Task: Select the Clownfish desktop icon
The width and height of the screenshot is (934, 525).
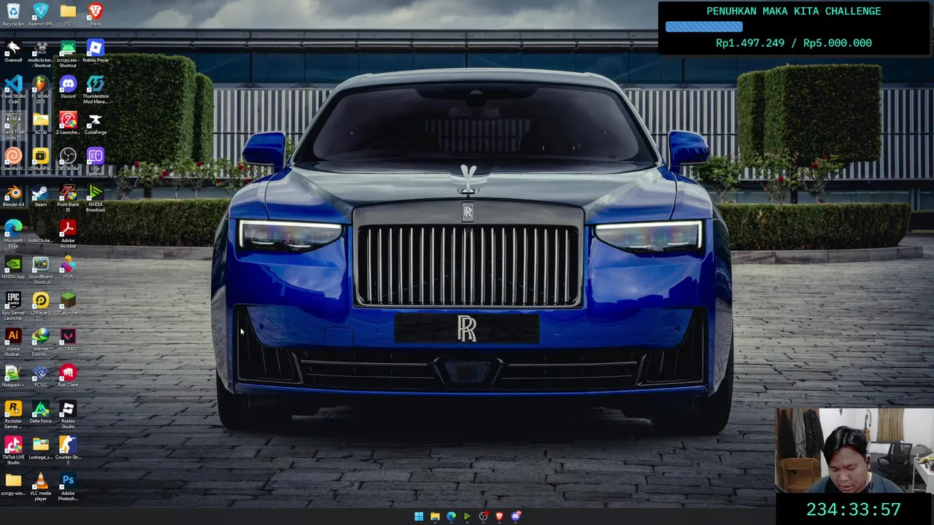Action: [x=13, y=159]
